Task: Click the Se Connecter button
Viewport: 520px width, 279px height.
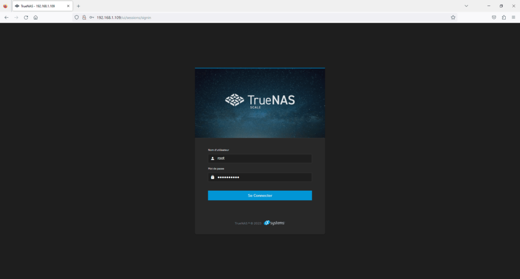Action: [x=259, y=195]
